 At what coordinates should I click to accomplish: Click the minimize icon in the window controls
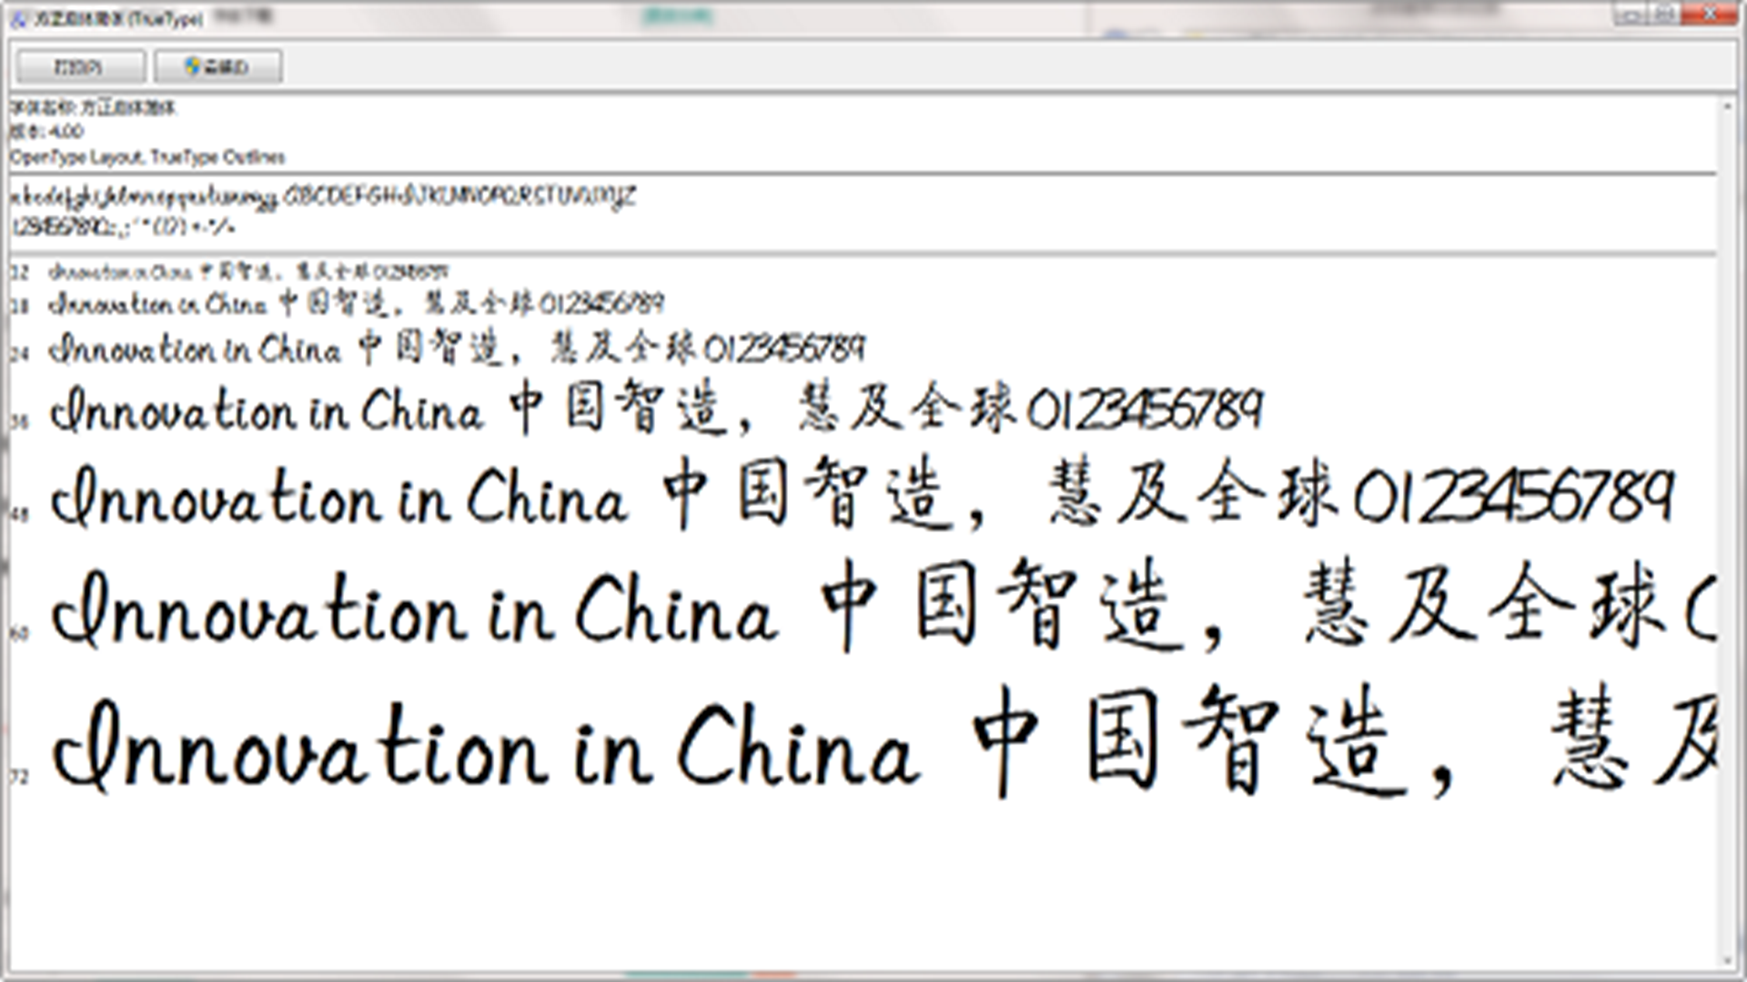pos(1631,14)
